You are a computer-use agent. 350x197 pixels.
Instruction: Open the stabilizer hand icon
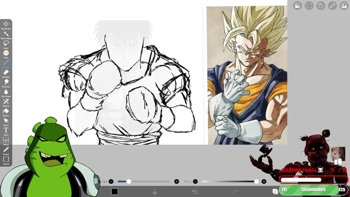pyautogui.click(x=321, y=6)
